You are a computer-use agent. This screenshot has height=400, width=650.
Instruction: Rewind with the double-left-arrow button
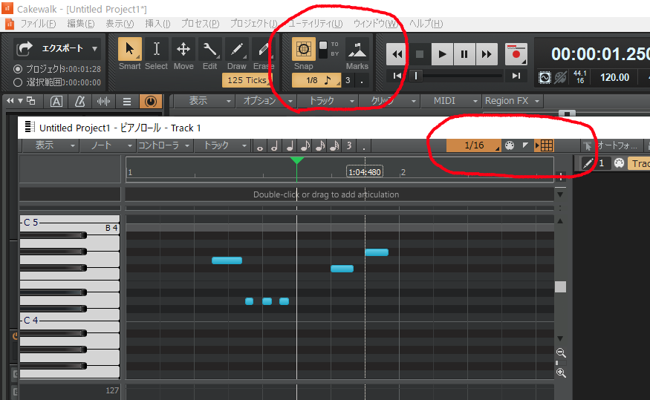[x=397, y=54]
